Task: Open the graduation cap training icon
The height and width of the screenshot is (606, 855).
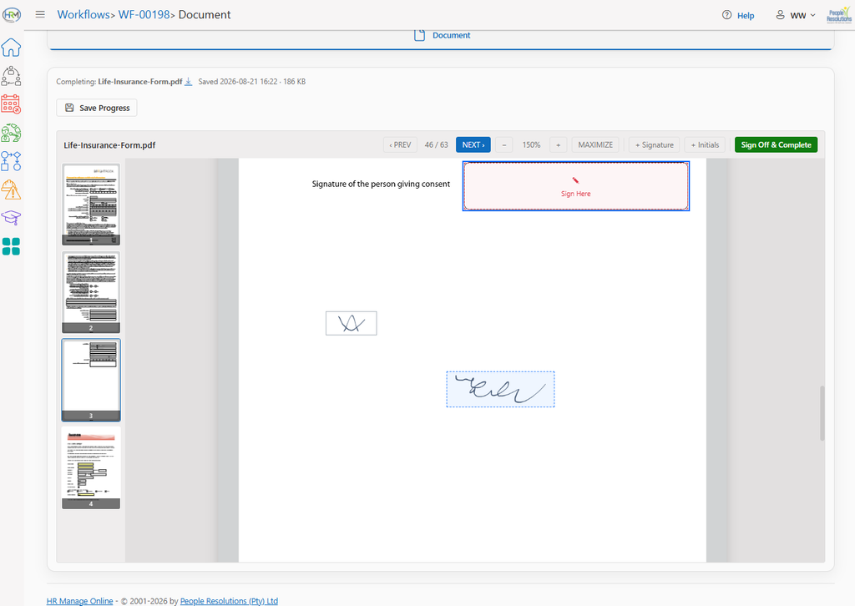Action: 11,217
